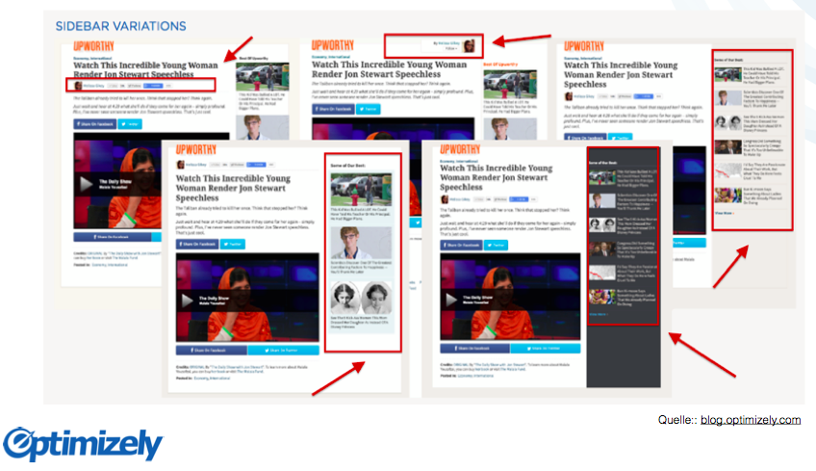This screenshot has width=816, height=471.
Task: Click Upworthy logo in 'Some of Our Best' variation
Action: coord(196,150)
